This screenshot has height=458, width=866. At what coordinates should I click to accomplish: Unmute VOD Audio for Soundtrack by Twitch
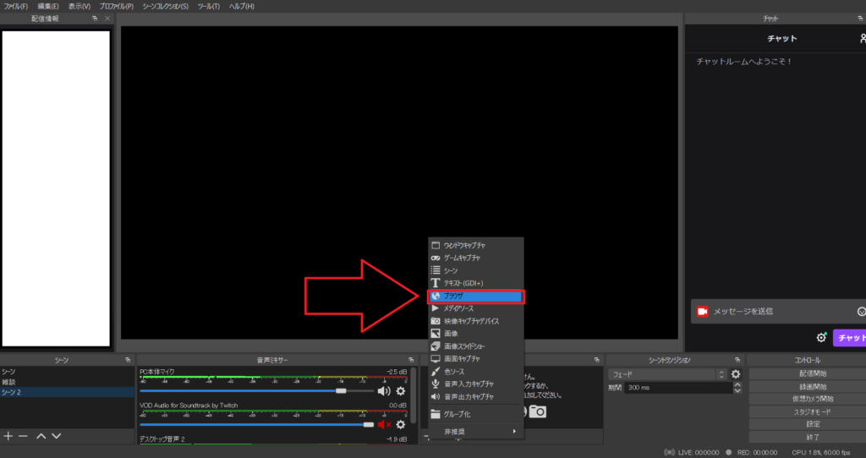385,425
